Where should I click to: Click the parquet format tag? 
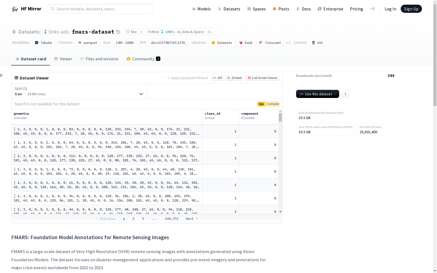[87, 43]
